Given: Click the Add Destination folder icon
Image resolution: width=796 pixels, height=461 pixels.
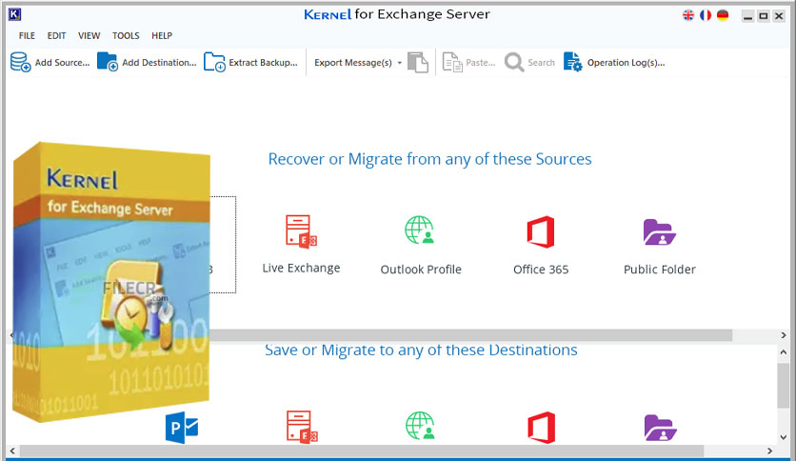Looking at the screenshot, I should click(x=107, y=62).
